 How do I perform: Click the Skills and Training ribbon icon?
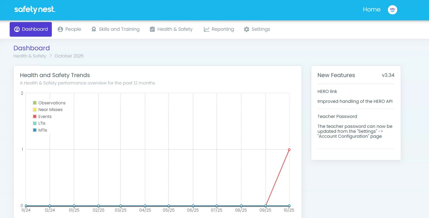coord(94,29)
